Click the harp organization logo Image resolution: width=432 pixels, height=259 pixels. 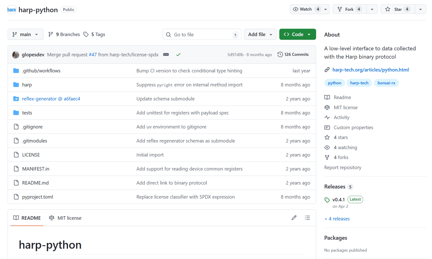12,10
